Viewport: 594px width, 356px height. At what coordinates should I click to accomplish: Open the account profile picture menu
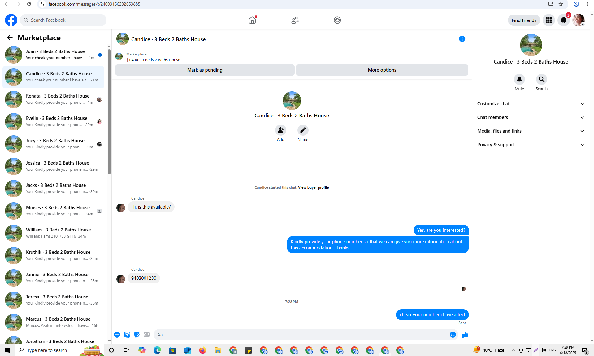coord(579,20)
